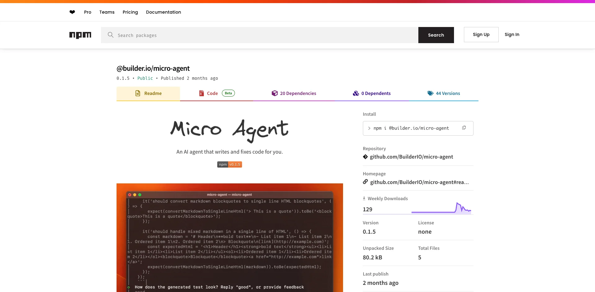Click the terminal demo screenshot image
Viewport: 595px width, 292px height.
click(x=230, y=238)
